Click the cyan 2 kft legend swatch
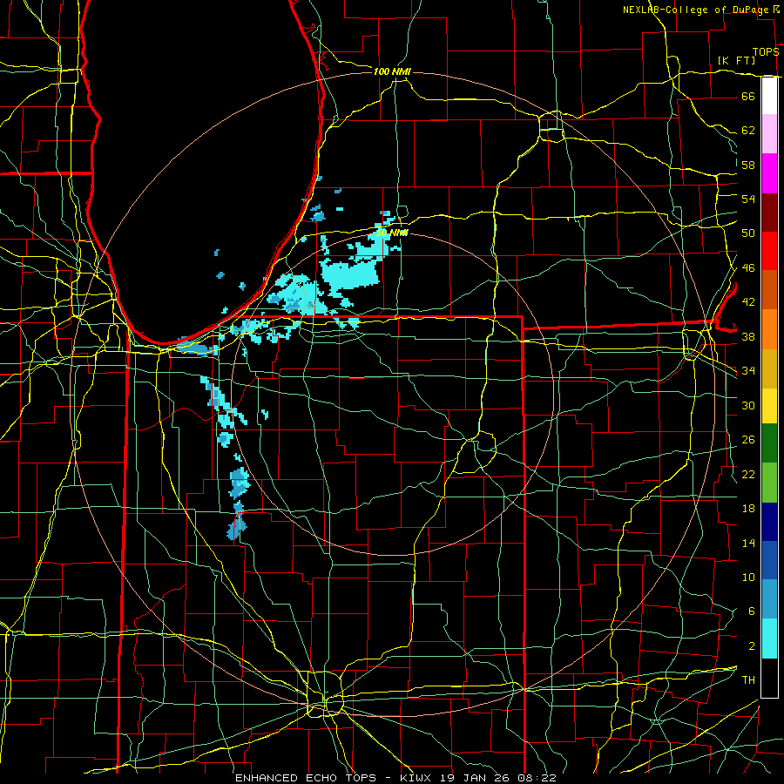The image size is (784, 784). coord(769,639)
